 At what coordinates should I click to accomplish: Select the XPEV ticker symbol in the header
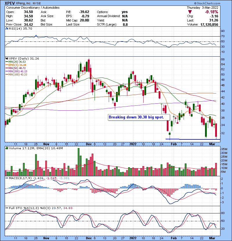pos(10,3)
